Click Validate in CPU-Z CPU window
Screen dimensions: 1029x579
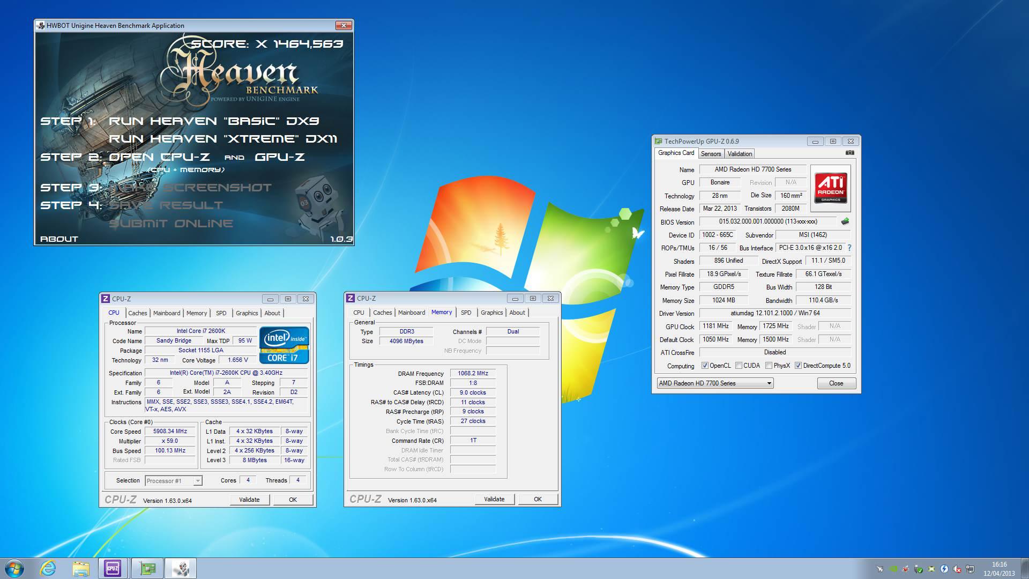(x=249, y=500)
